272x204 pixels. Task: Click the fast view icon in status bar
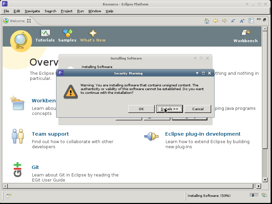tap(9, 196)
